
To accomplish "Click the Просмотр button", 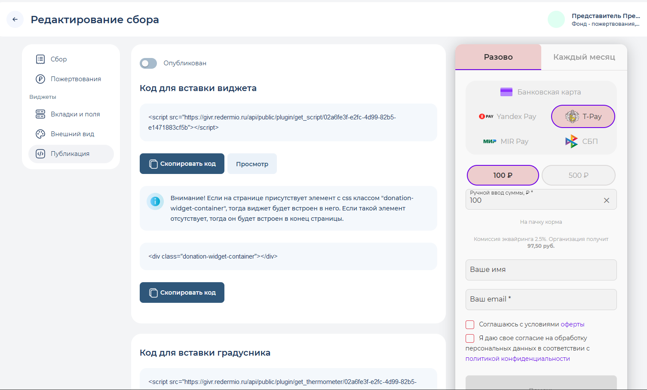I will [252, 164].
